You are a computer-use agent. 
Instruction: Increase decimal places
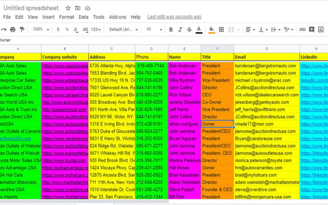pyautogui.click(x=85, y=30)
